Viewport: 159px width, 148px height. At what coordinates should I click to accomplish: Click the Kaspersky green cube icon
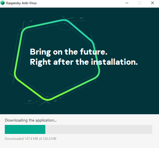coord(3,3)
